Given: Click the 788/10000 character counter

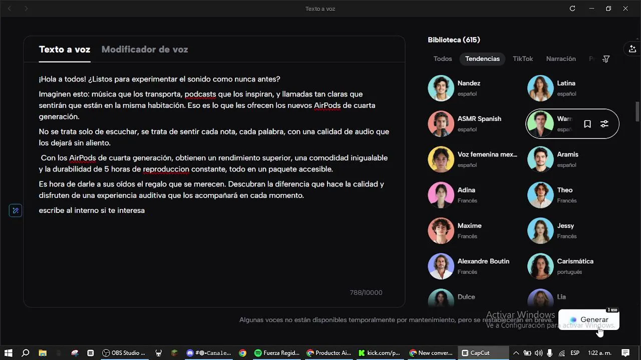Looking at the screenshot, I should pos(366,292).
